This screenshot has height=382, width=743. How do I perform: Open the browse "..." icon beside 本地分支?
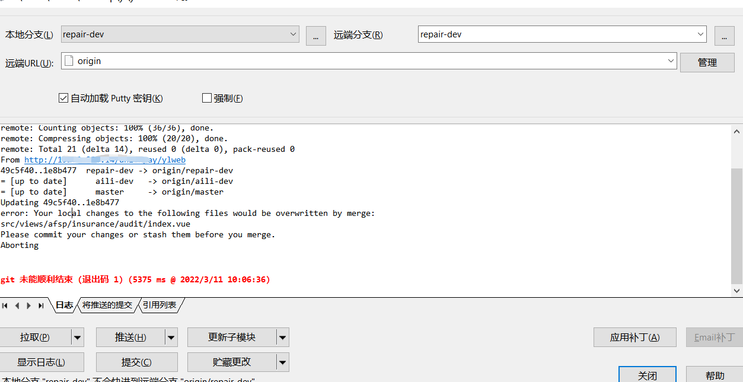coord(316,36)
